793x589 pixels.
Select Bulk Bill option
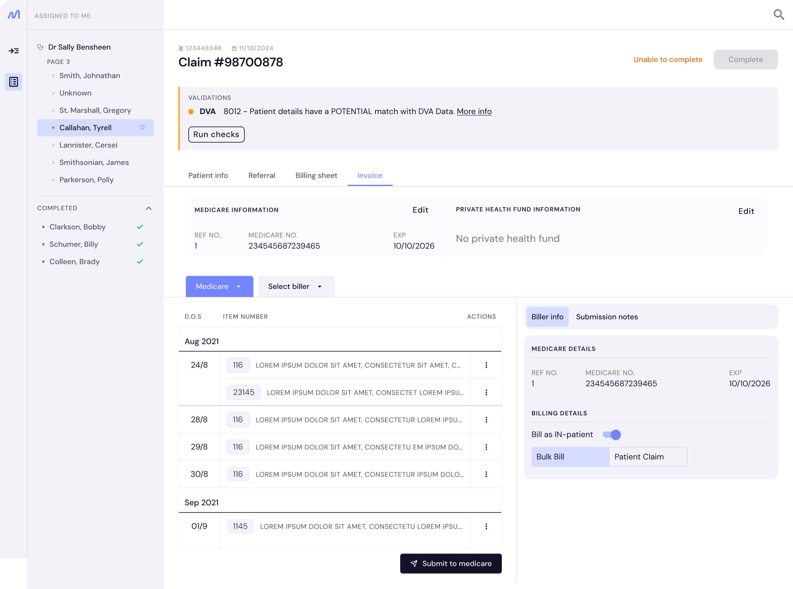pyautogui.click(x=570, y=457)
